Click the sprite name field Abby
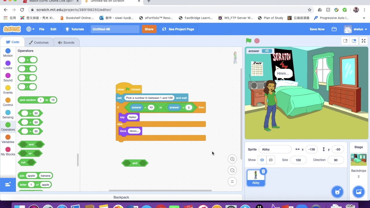 click(x=275, y=149)
